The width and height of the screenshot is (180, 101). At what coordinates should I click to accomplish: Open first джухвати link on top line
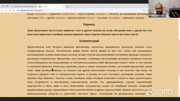pyautogui.click(x=40, y=14)
